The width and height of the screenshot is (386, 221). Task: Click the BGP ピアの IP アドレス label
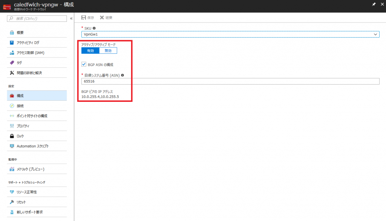[x=97, y=92]
